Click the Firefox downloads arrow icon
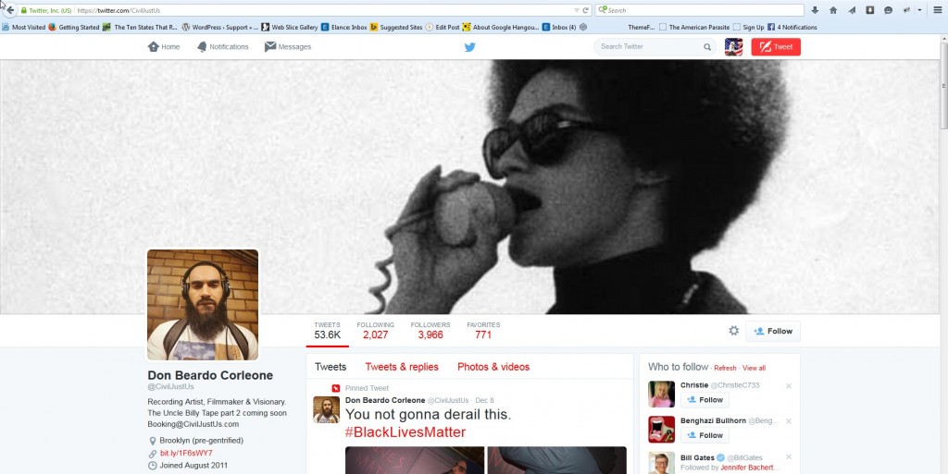 (815, 10)
